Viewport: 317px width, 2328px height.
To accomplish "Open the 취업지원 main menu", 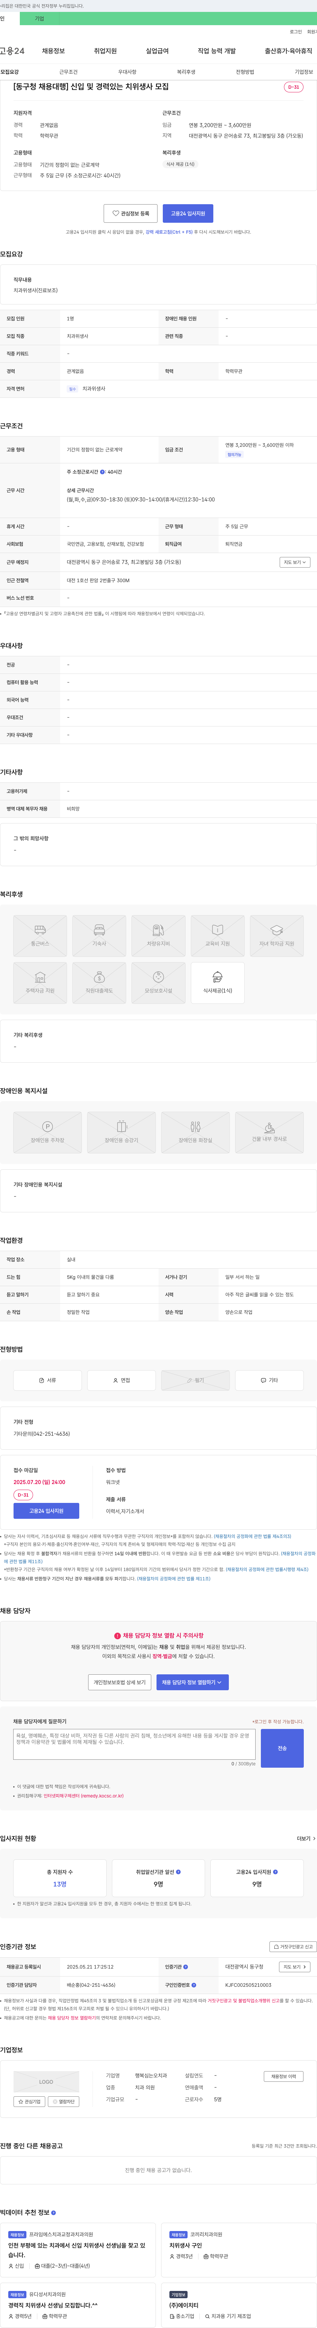I will 105,51.
